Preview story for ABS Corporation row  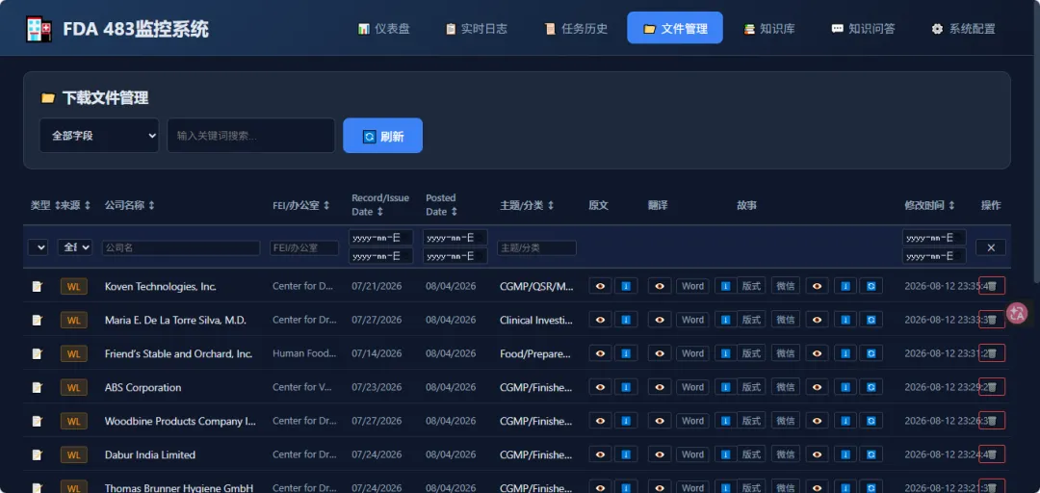[818, 387]
